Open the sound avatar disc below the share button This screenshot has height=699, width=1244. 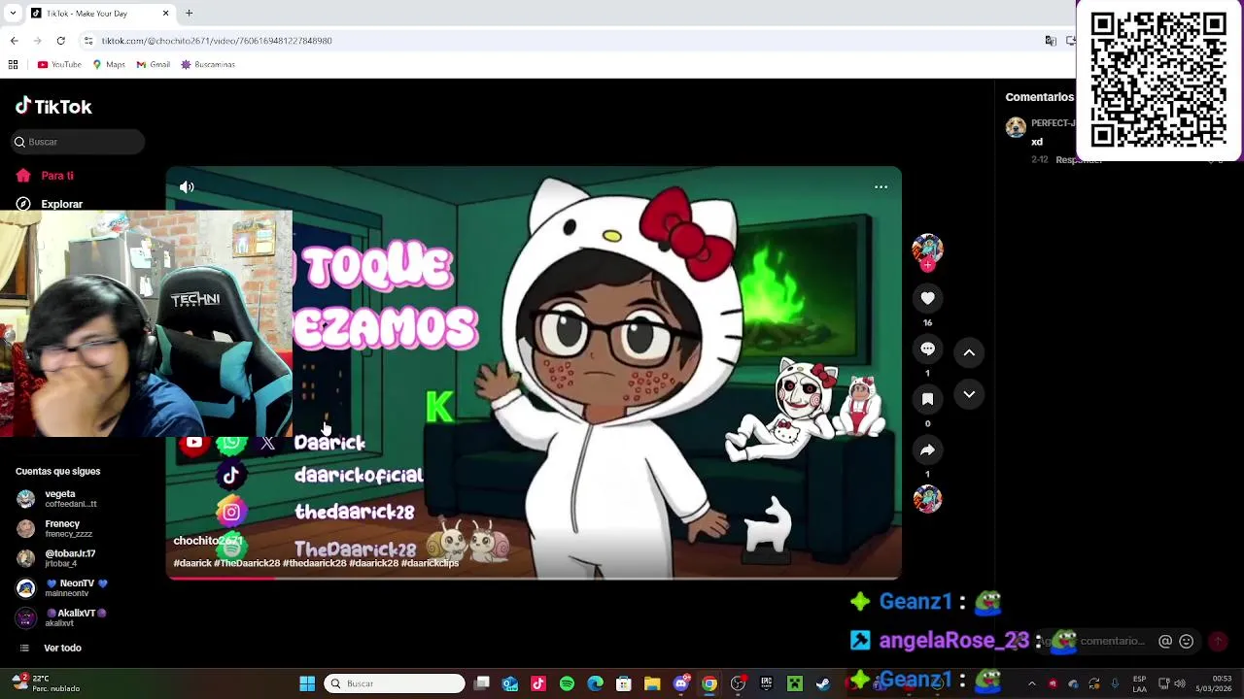pos(927,499)
